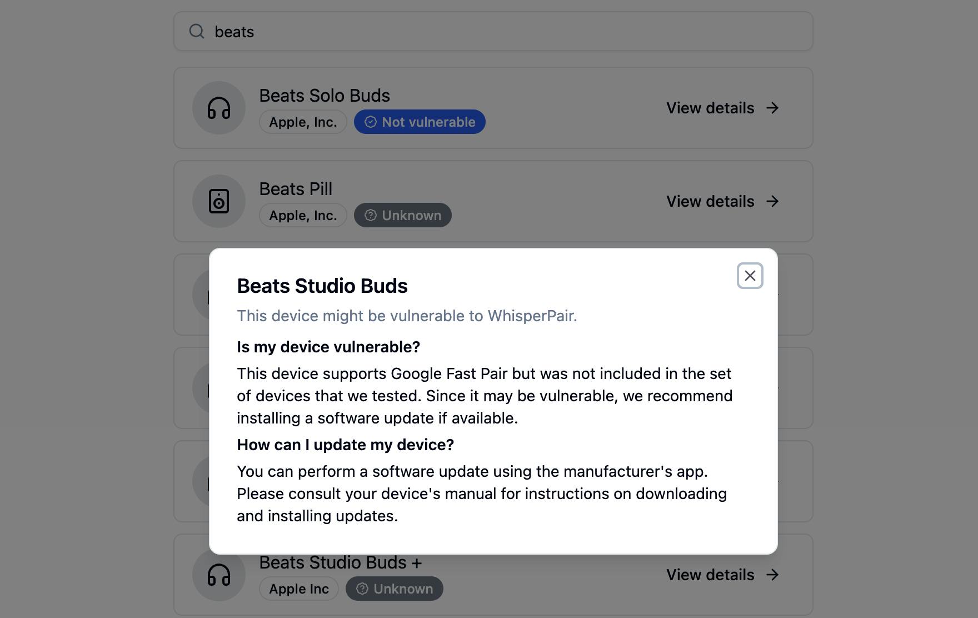Open View details for Beats Solo Buds

710,108
